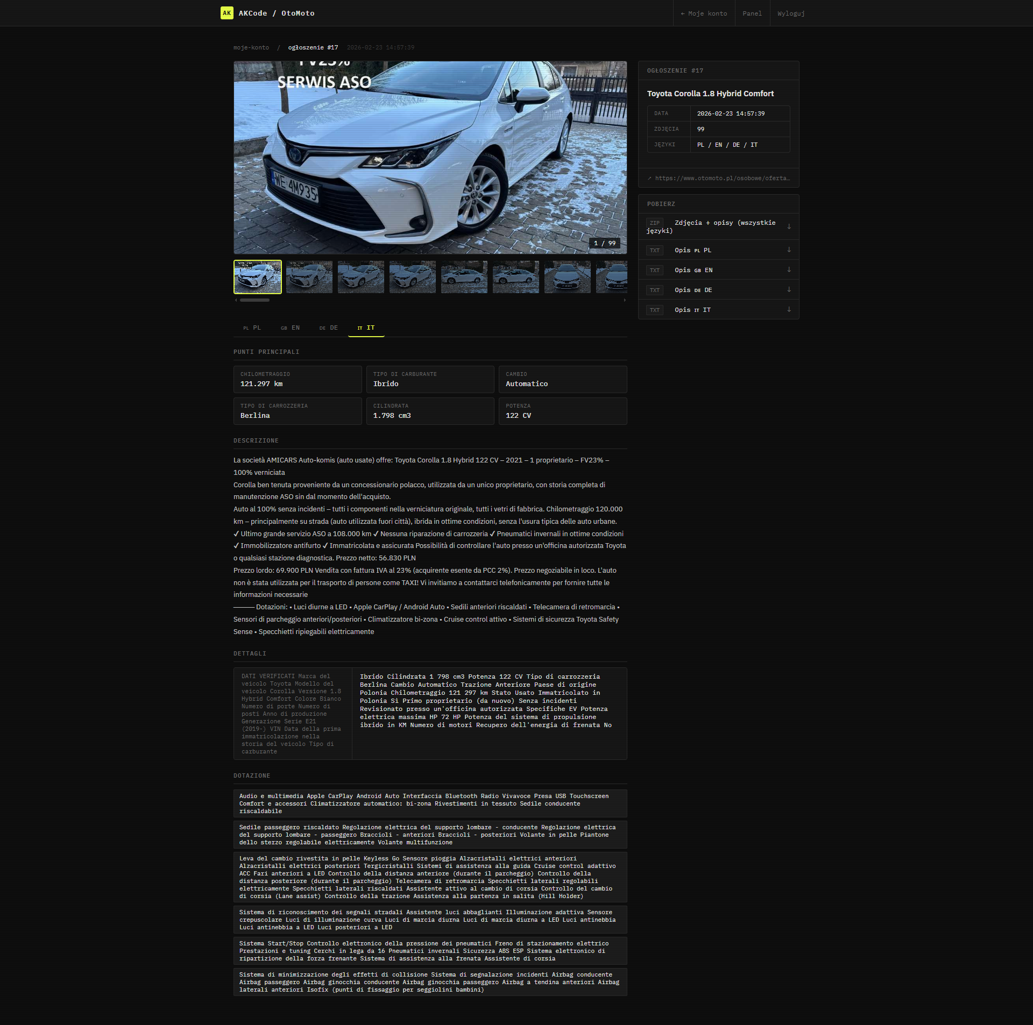
Task: Select the first highlighted thumbnail
Action: (x=258, y=277)
